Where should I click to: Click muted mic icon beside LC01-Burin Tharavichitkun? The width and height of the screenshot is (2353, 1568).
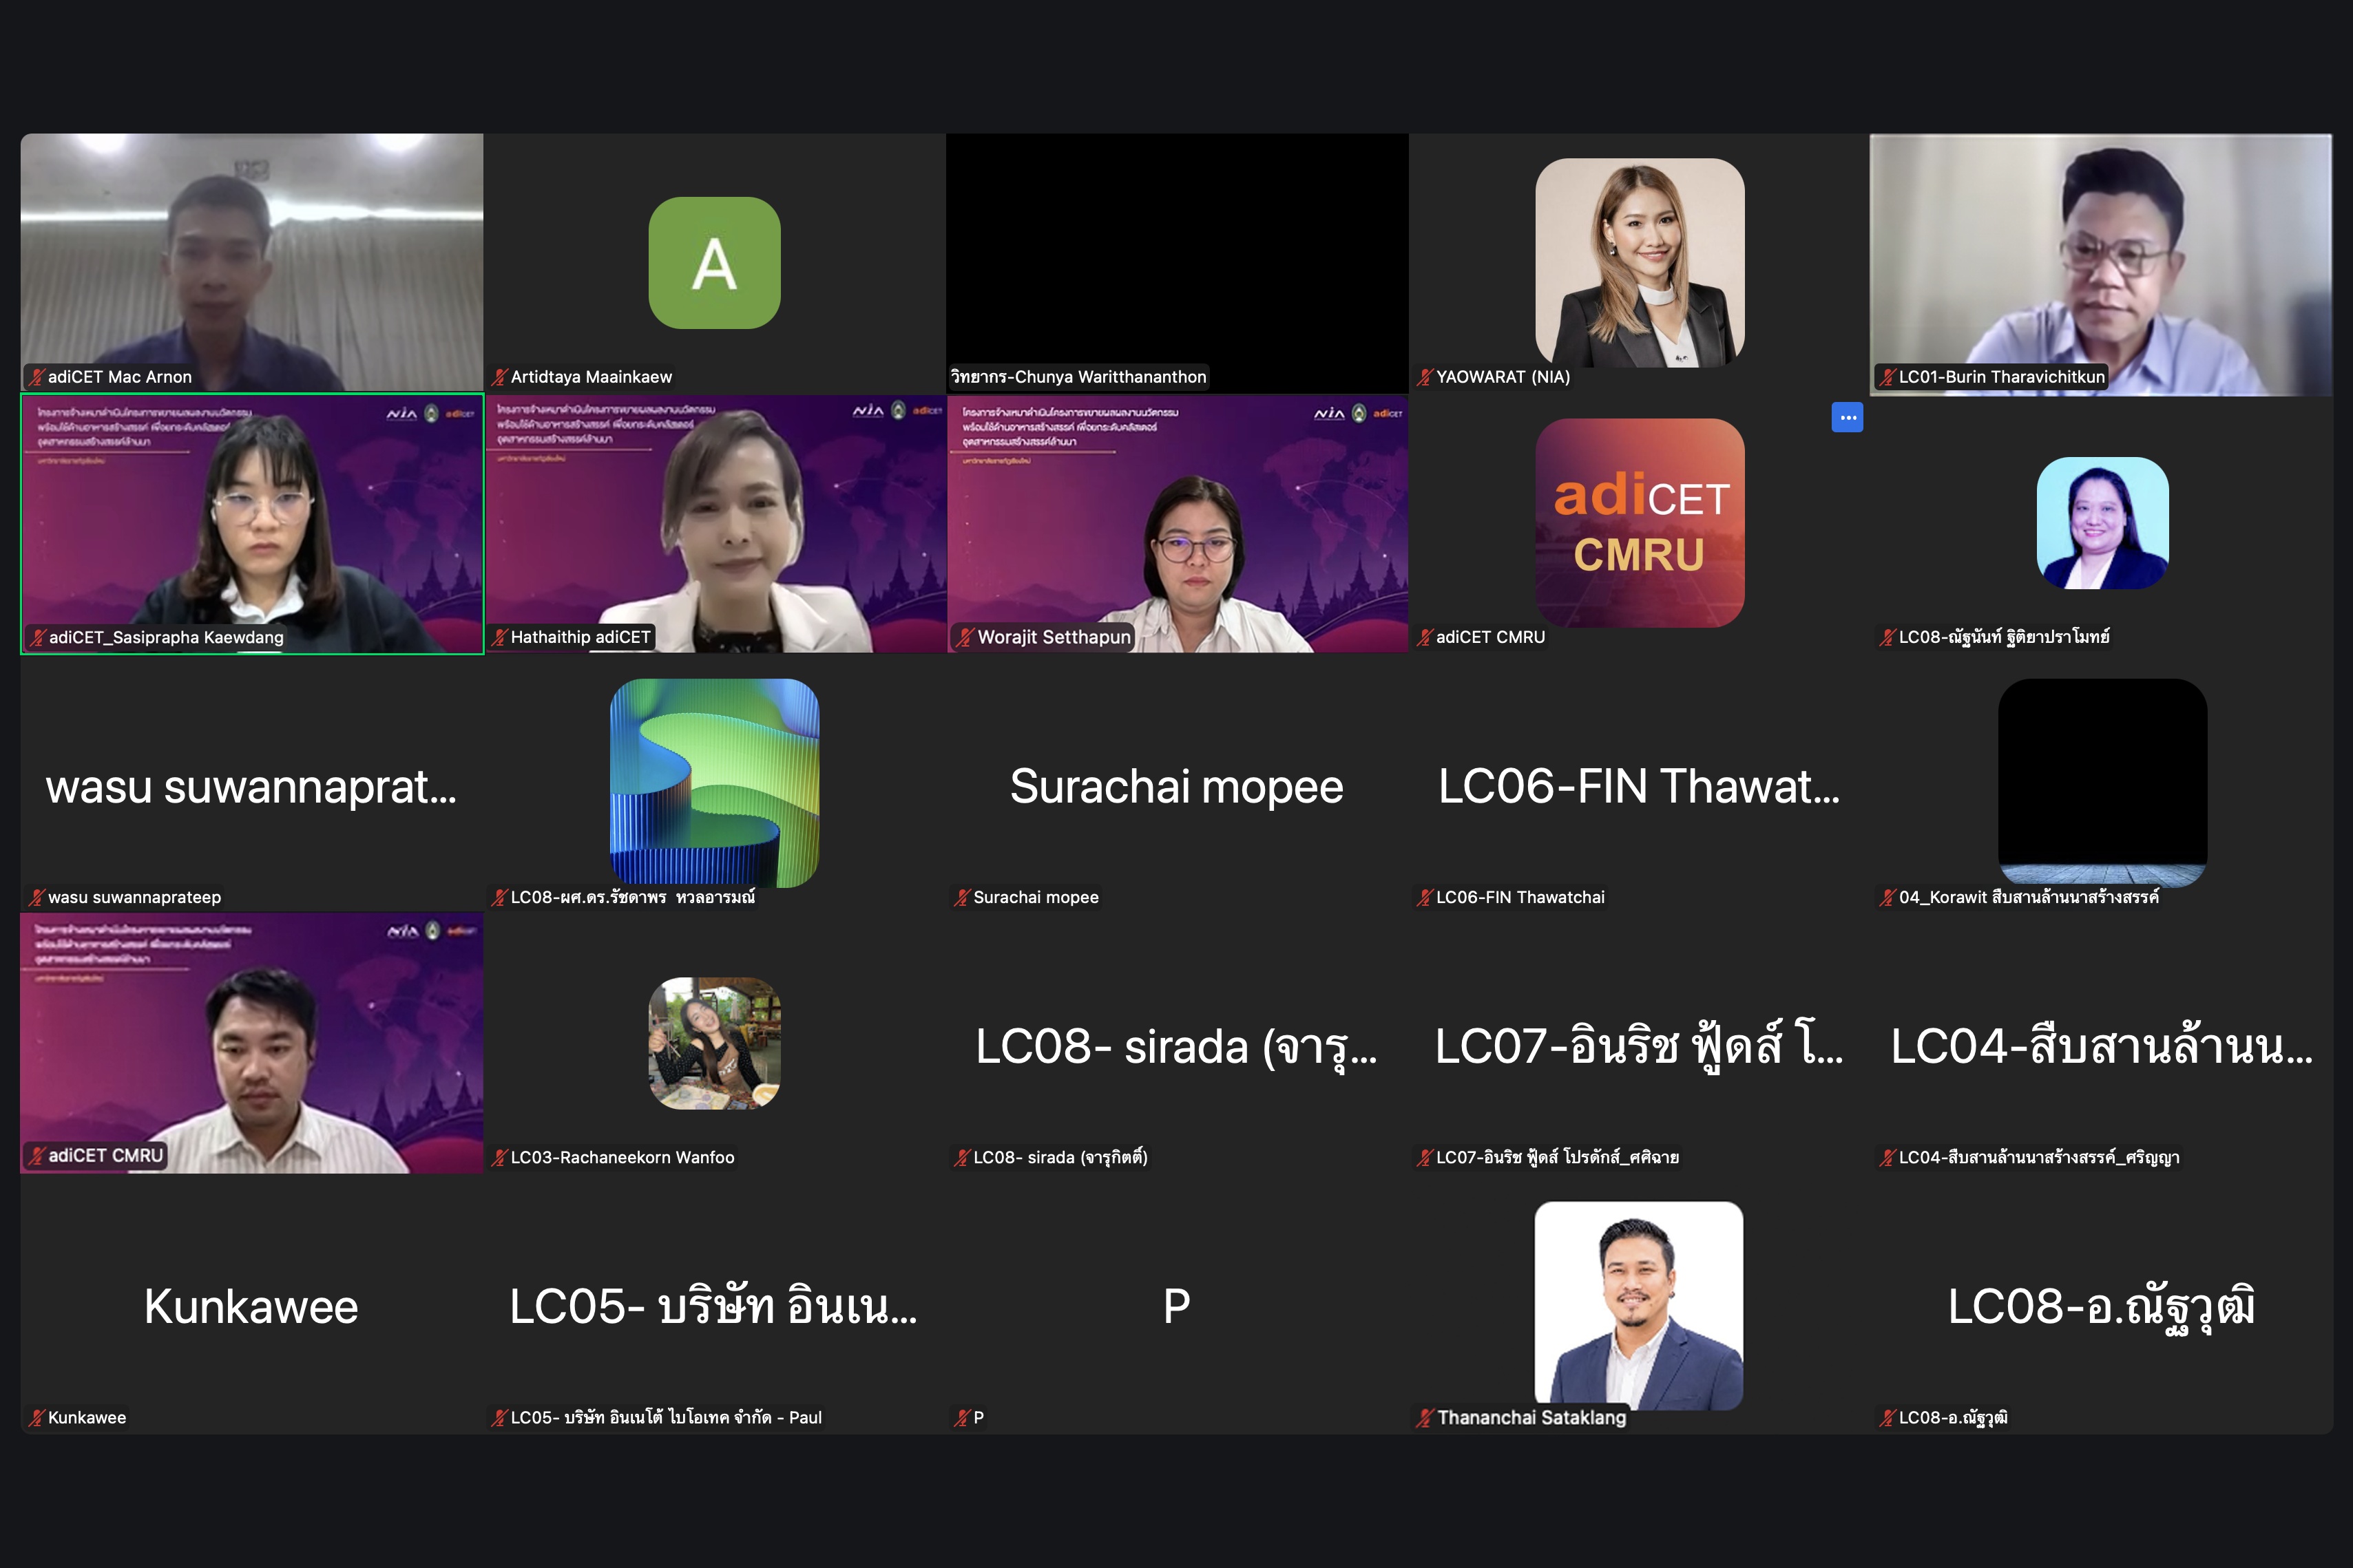(x=1887, y=377)
